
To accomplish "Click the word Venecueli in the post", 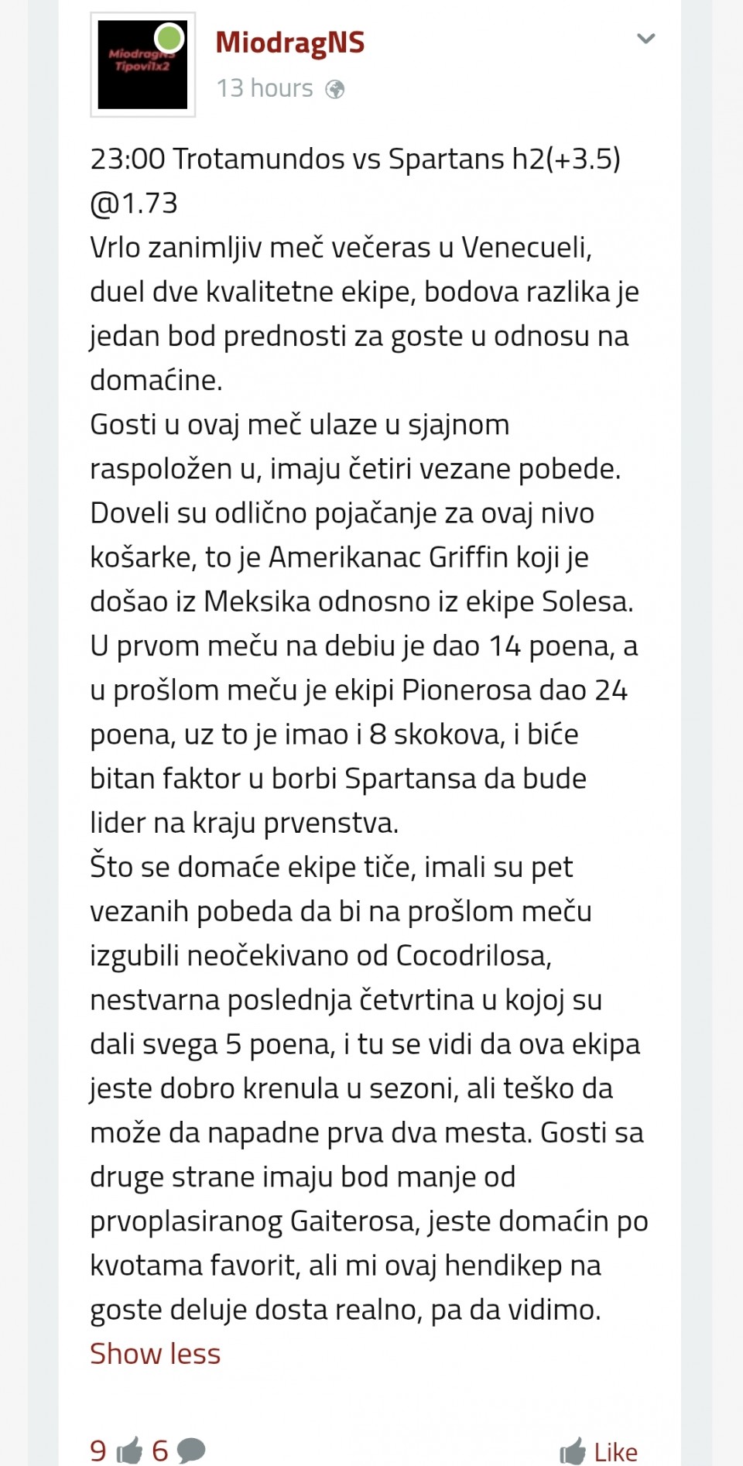I will 526,248.
